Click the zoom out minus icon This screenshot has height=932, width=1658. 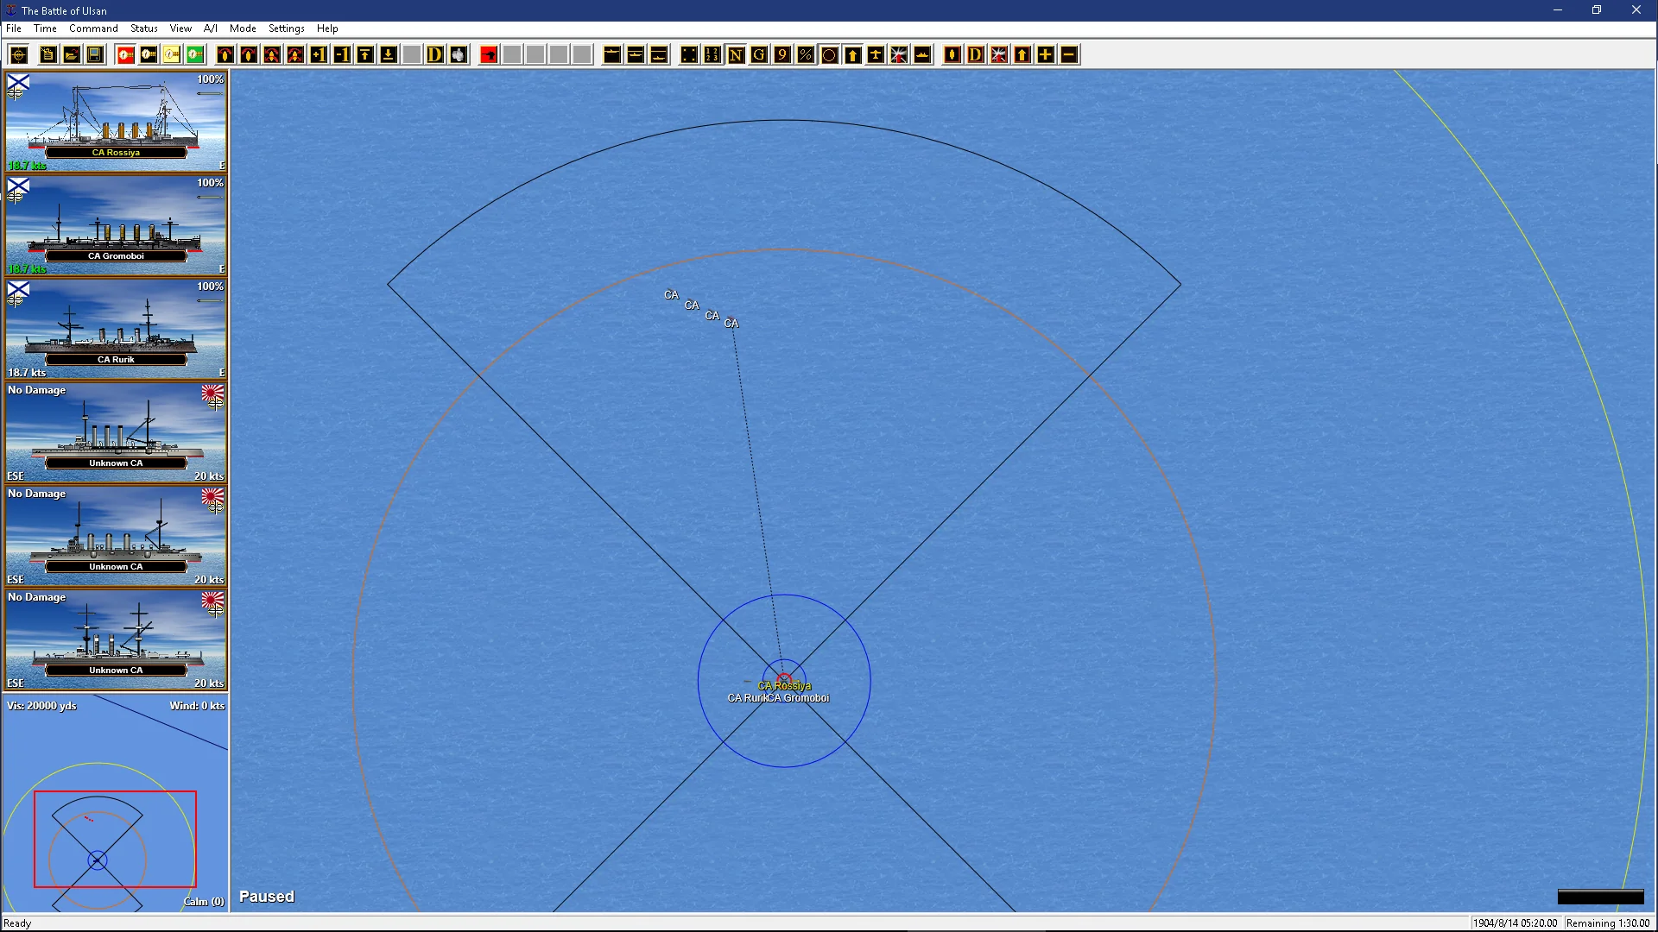(1068, 55)
